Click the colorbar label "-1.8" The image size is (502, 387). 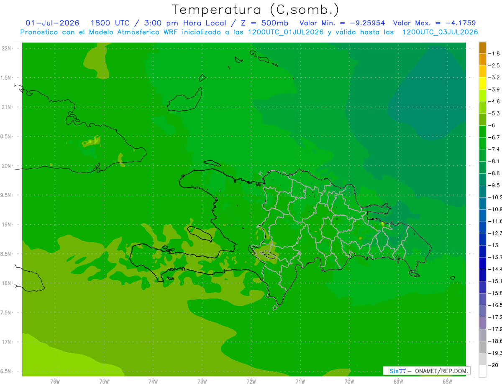pyautogui.click(x=494, y=53)
